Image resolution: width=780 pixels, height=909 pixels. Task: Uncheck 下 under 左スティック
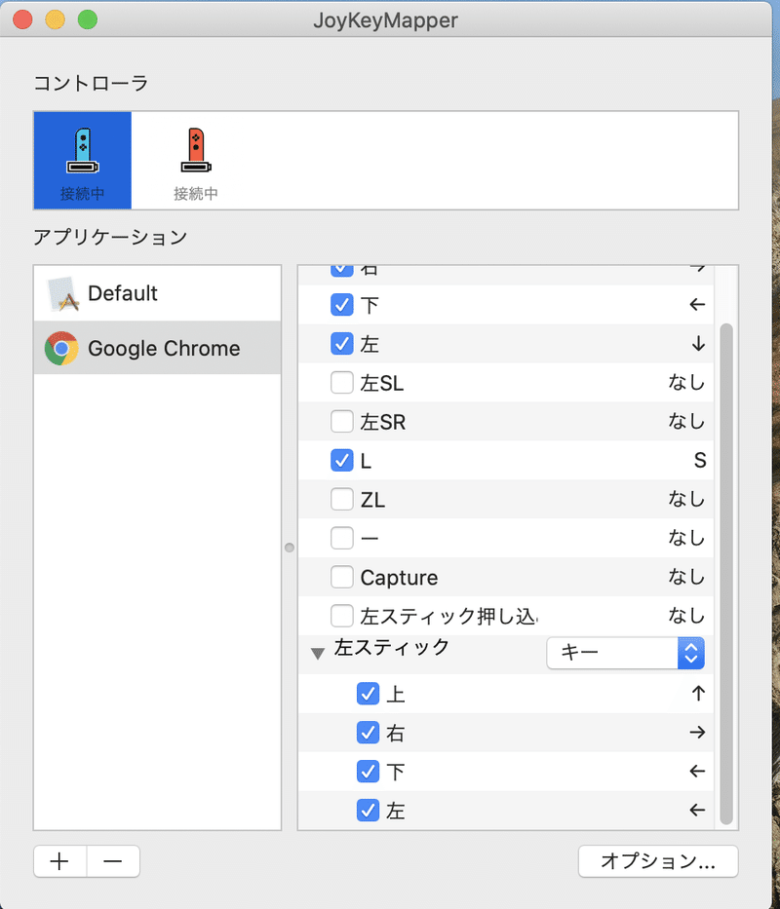(x=368, y=772)
